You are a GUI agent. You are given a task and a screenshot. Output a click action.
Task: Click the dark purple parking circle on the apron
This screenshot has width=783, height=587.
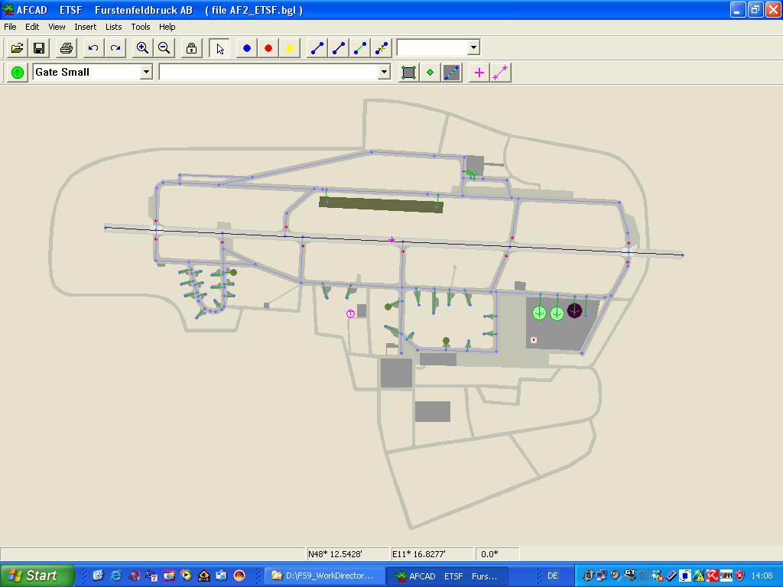click(x=575, y=311)
